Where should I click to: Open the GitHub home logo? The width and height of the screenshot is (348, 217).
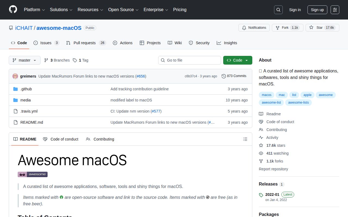tap(13, 9)
